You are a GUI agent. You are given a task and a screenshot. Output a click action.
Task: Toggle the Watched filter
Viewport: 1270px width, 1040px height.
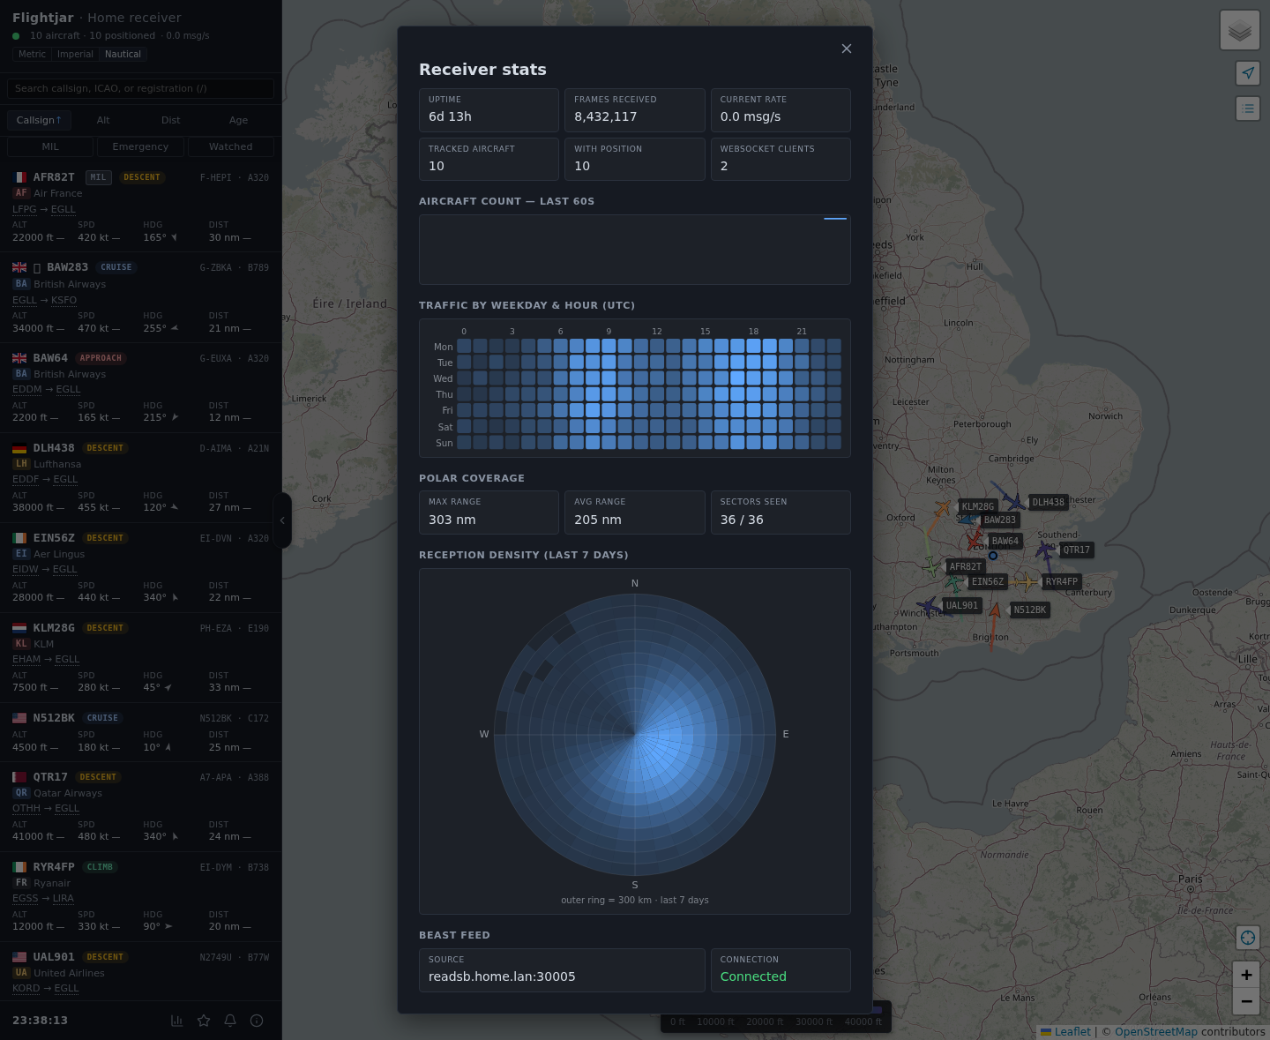231,146
